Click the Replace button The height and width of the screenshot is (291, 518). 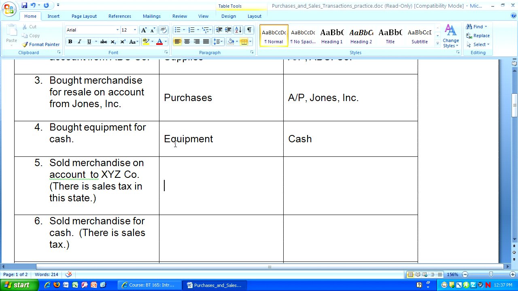(x=478, y=36)
